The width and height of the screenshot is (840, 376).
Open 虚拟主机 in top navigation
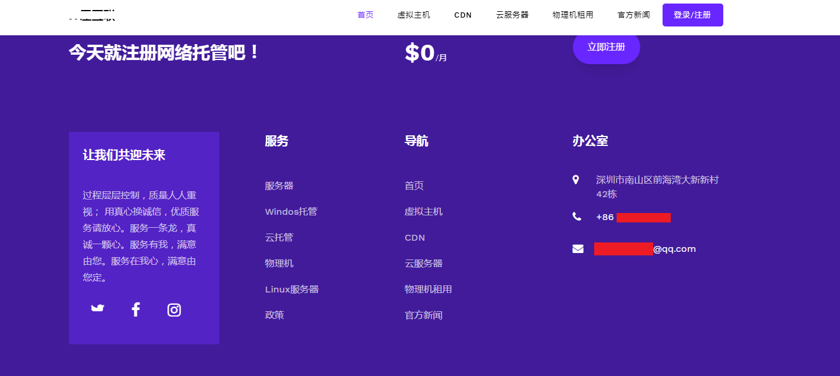tap(414, 15)
